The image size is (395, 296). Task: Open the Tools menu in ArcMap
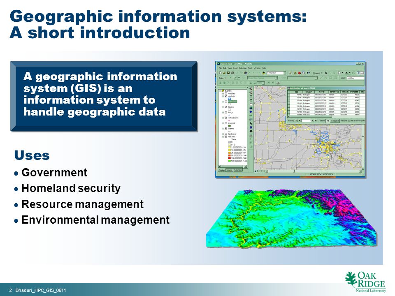tap(250, 68)
